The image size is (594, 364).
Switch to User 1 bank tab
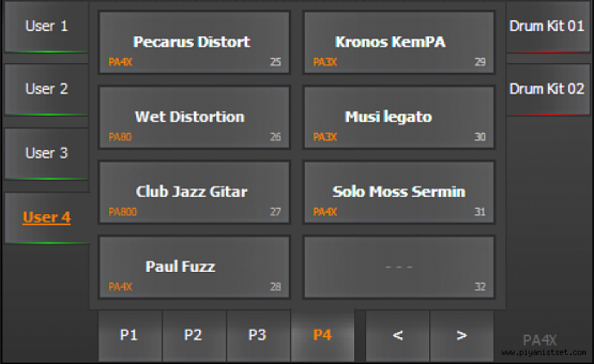click(46, 27)
